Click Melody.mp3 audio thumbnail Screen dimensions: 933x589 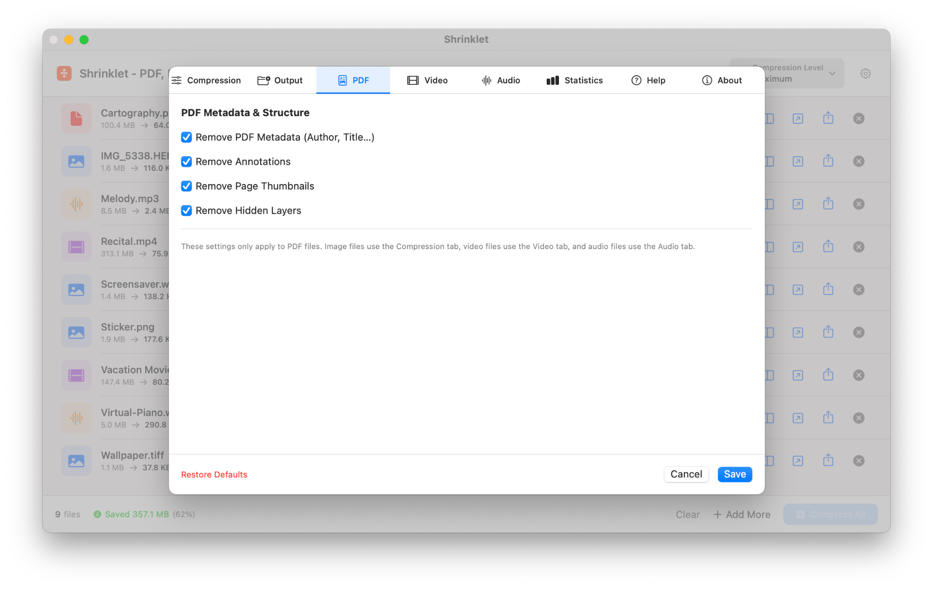tap(77, 204)
